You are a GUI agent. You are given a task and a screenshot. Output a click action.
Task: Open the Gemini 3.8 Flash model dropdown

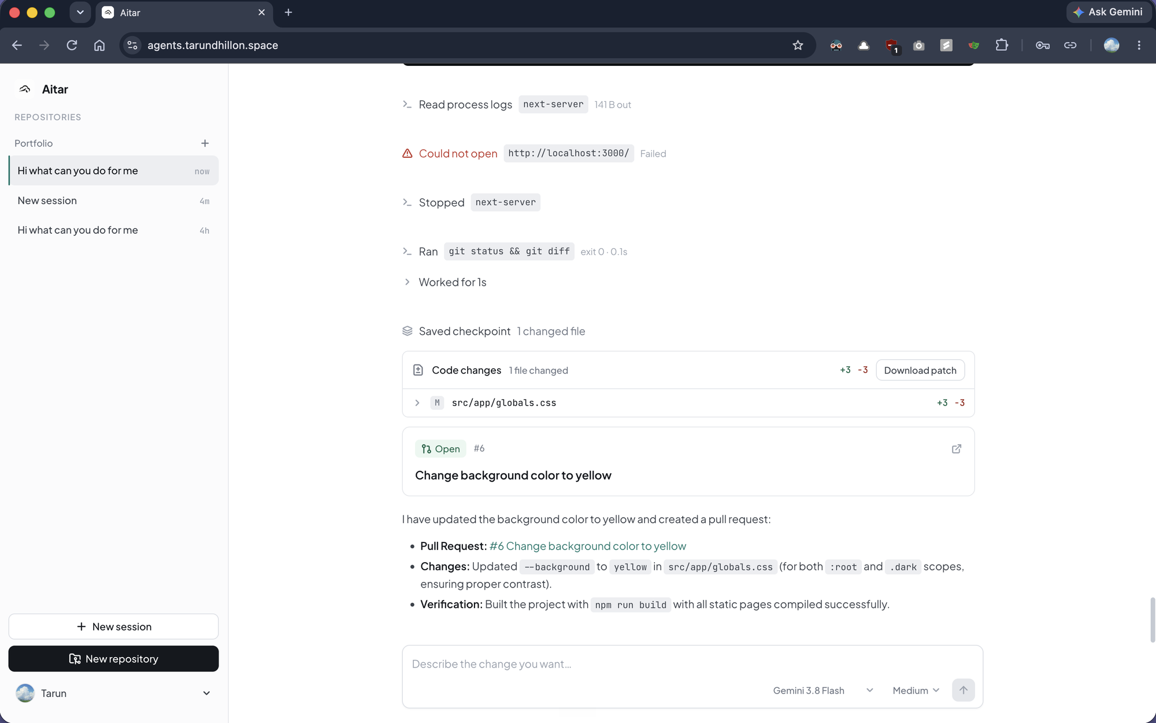(x=822, y=691)
